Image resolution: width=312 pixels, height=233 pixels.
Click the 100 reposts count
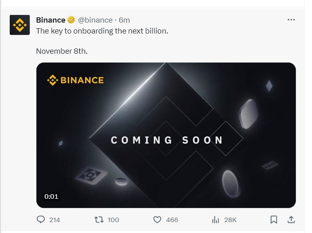coord(113,220)
